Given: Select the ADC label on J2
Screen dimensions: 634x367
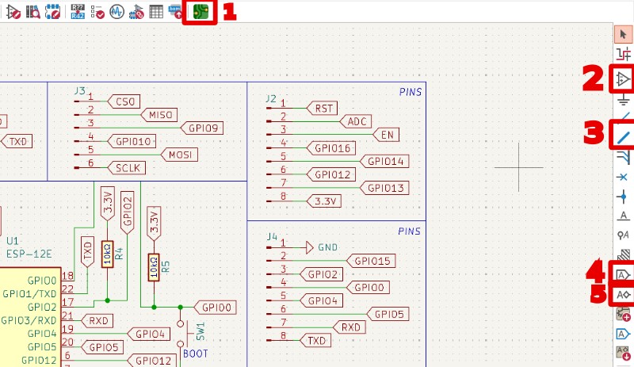Looking at the screenshot, I should point(355,121).
